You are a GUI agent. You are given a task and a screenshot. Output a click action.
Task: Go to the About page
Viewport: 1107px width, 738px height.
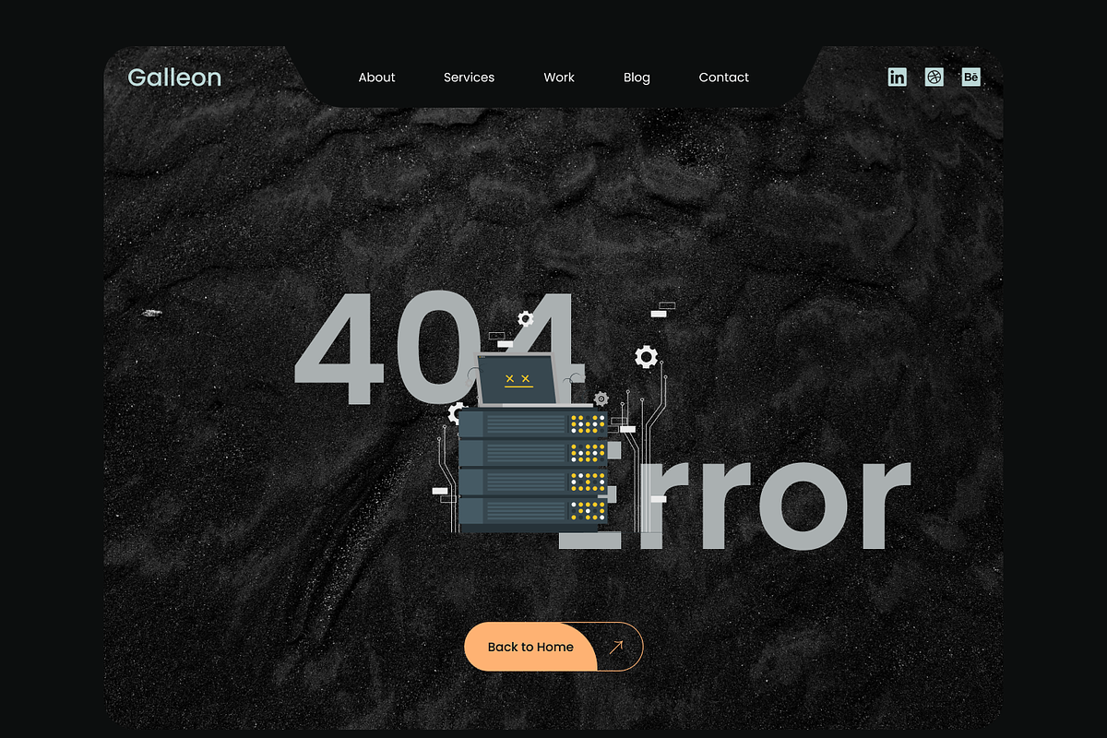click(376, 77)
